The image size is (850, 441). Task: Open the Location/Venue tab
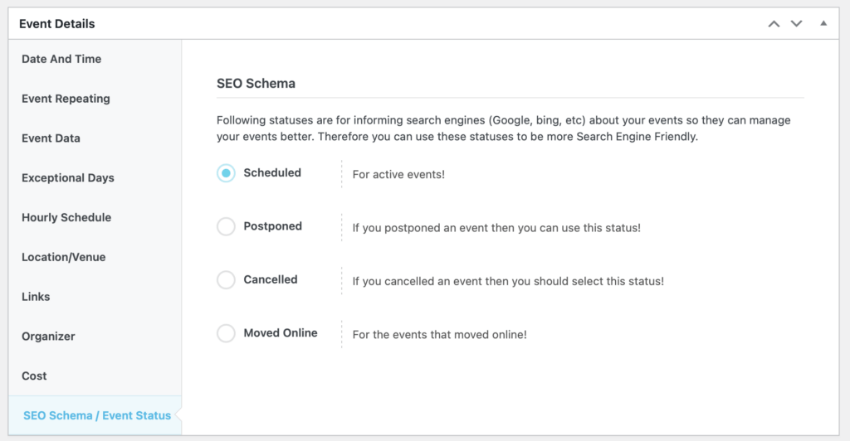(64, 257)
